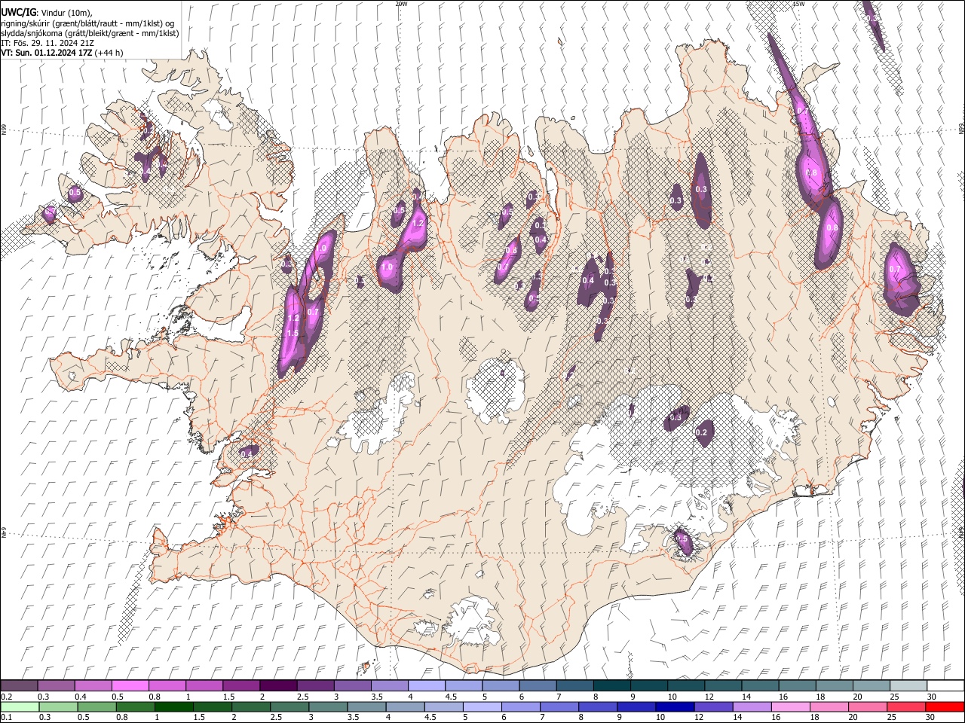Pick the top legend swatch labeled 14
The width and height of the screenshot is (965, 723).
[759, 686]
